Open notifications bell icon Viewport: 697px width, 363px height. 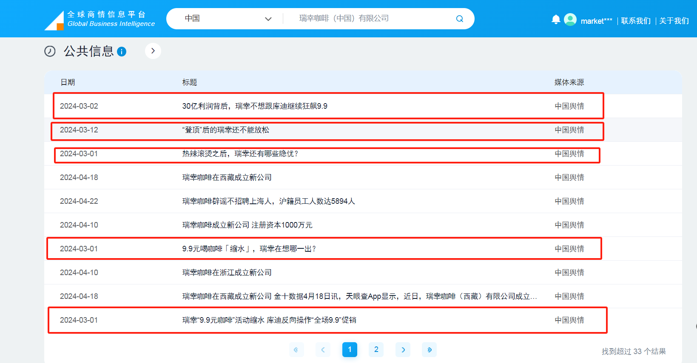click(x=556, y=20)
